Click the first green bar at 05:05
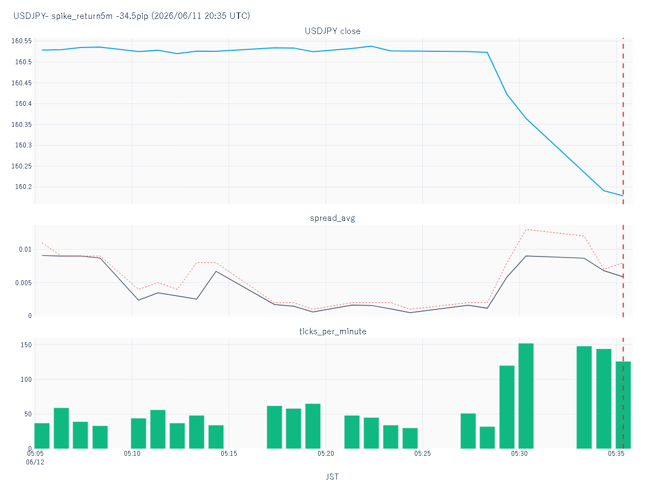 (x=42, y=436)
